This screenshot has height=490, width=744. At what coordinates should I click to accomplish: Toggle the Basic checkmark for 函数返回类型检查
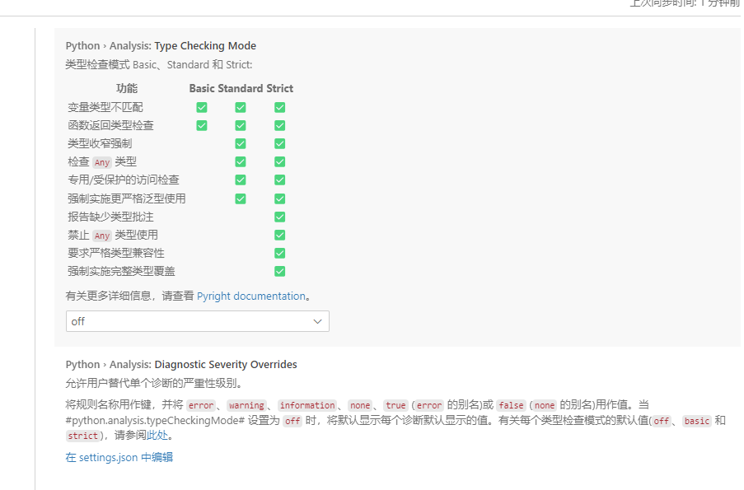(x=202, y=125)
